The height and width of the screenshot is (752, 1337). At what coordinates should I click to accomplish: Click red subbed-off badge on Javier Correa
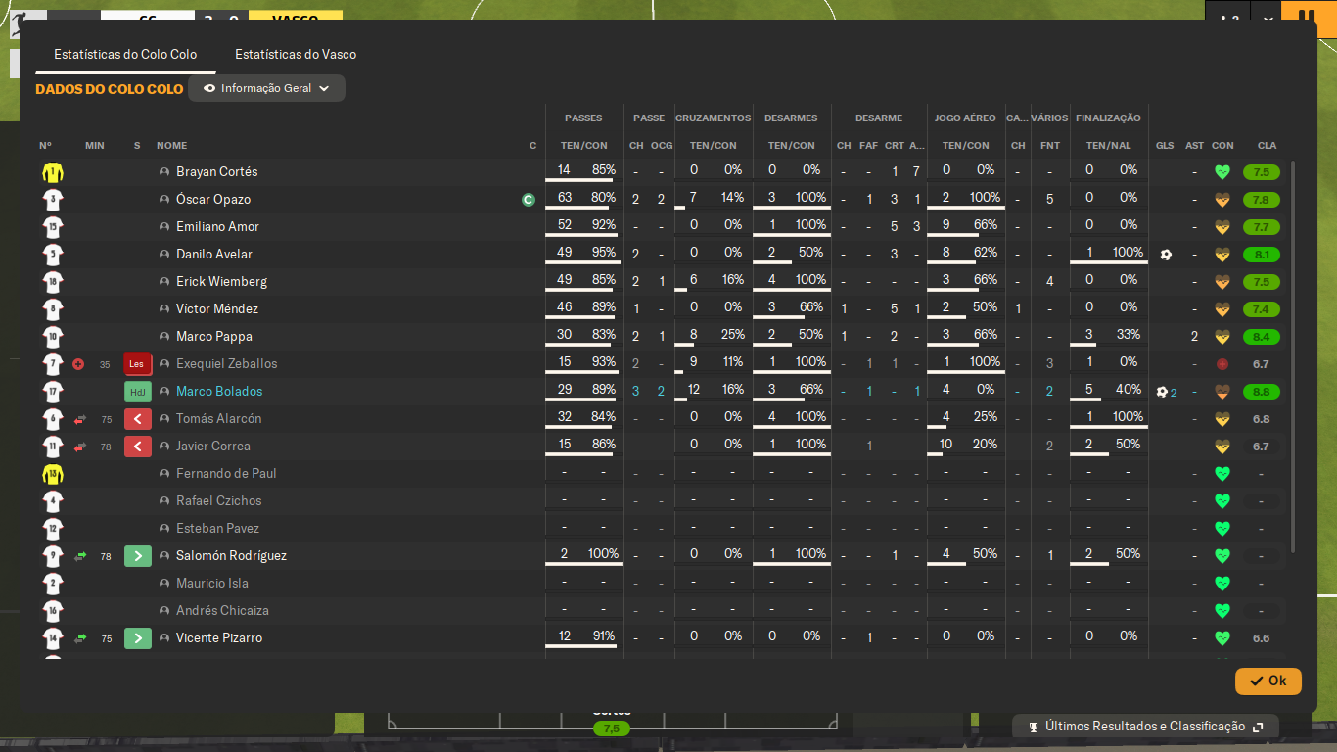pyautogui.click(x=137, y=446)
